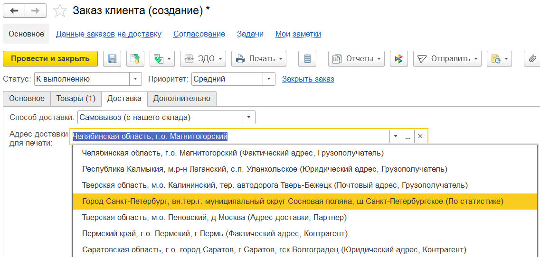Click the Закрыть заказ link
The height and width of the screenshot is (257, 540).
click(308, 79)
